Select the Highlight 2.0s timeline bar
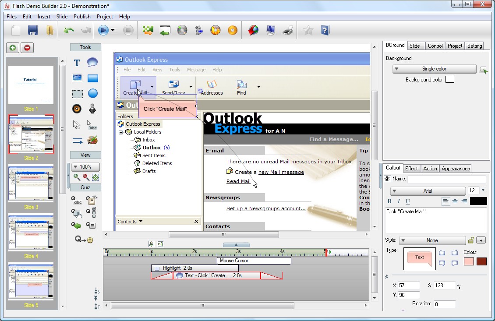This screenshot has height=321, width=495. 195,268
